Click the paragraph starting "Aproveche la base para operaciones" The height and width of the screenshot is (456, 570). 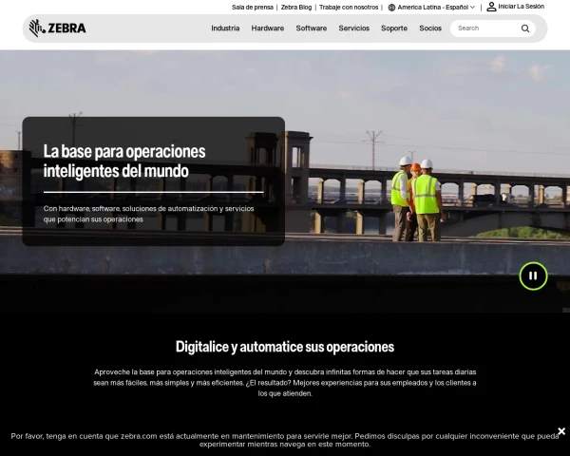285,383
